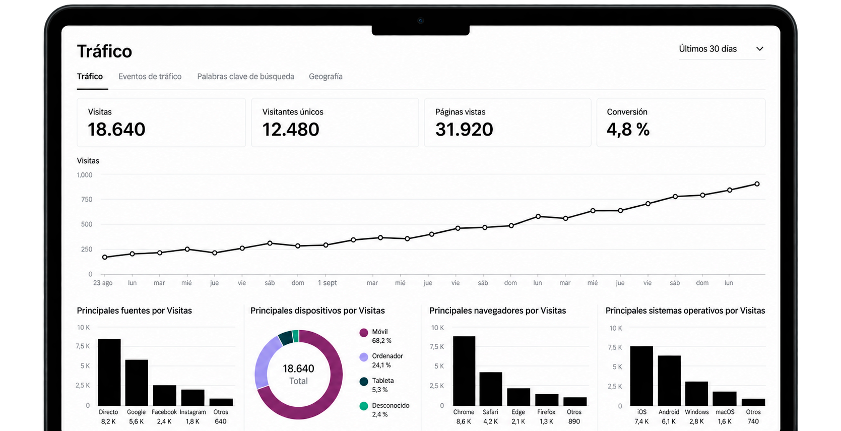Click the Desconocido green legend swatch
The height and width of the screenshot is (431, 841).
point(363,406)
